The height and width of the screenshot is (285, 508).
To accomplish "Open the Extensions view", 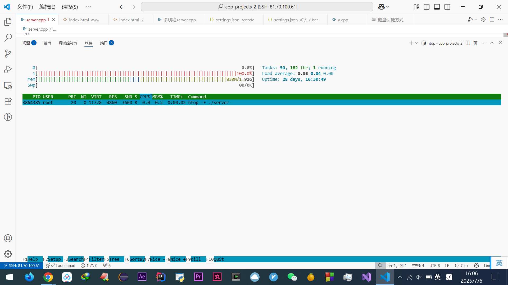I will (8, 101).
